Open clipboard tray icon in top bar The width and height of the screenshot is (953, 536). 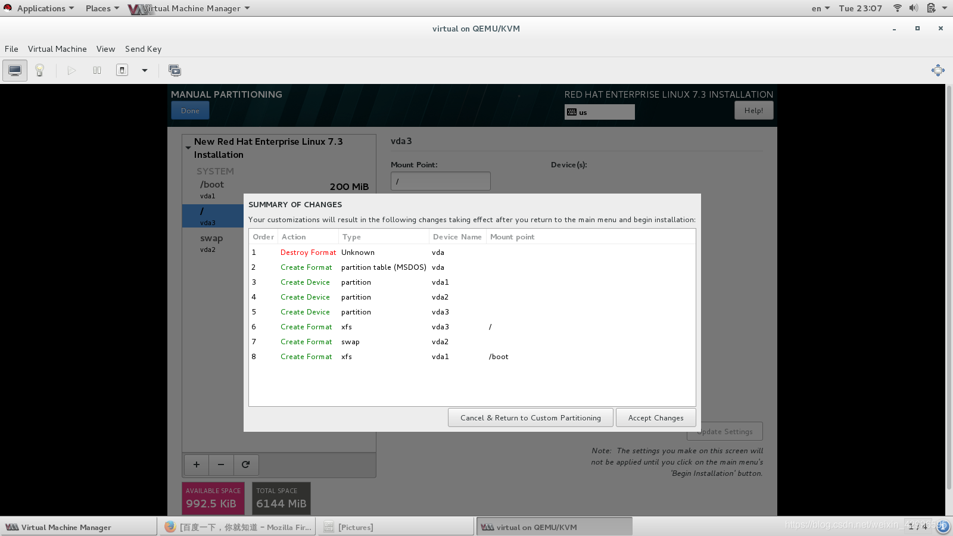pos(930,8)
